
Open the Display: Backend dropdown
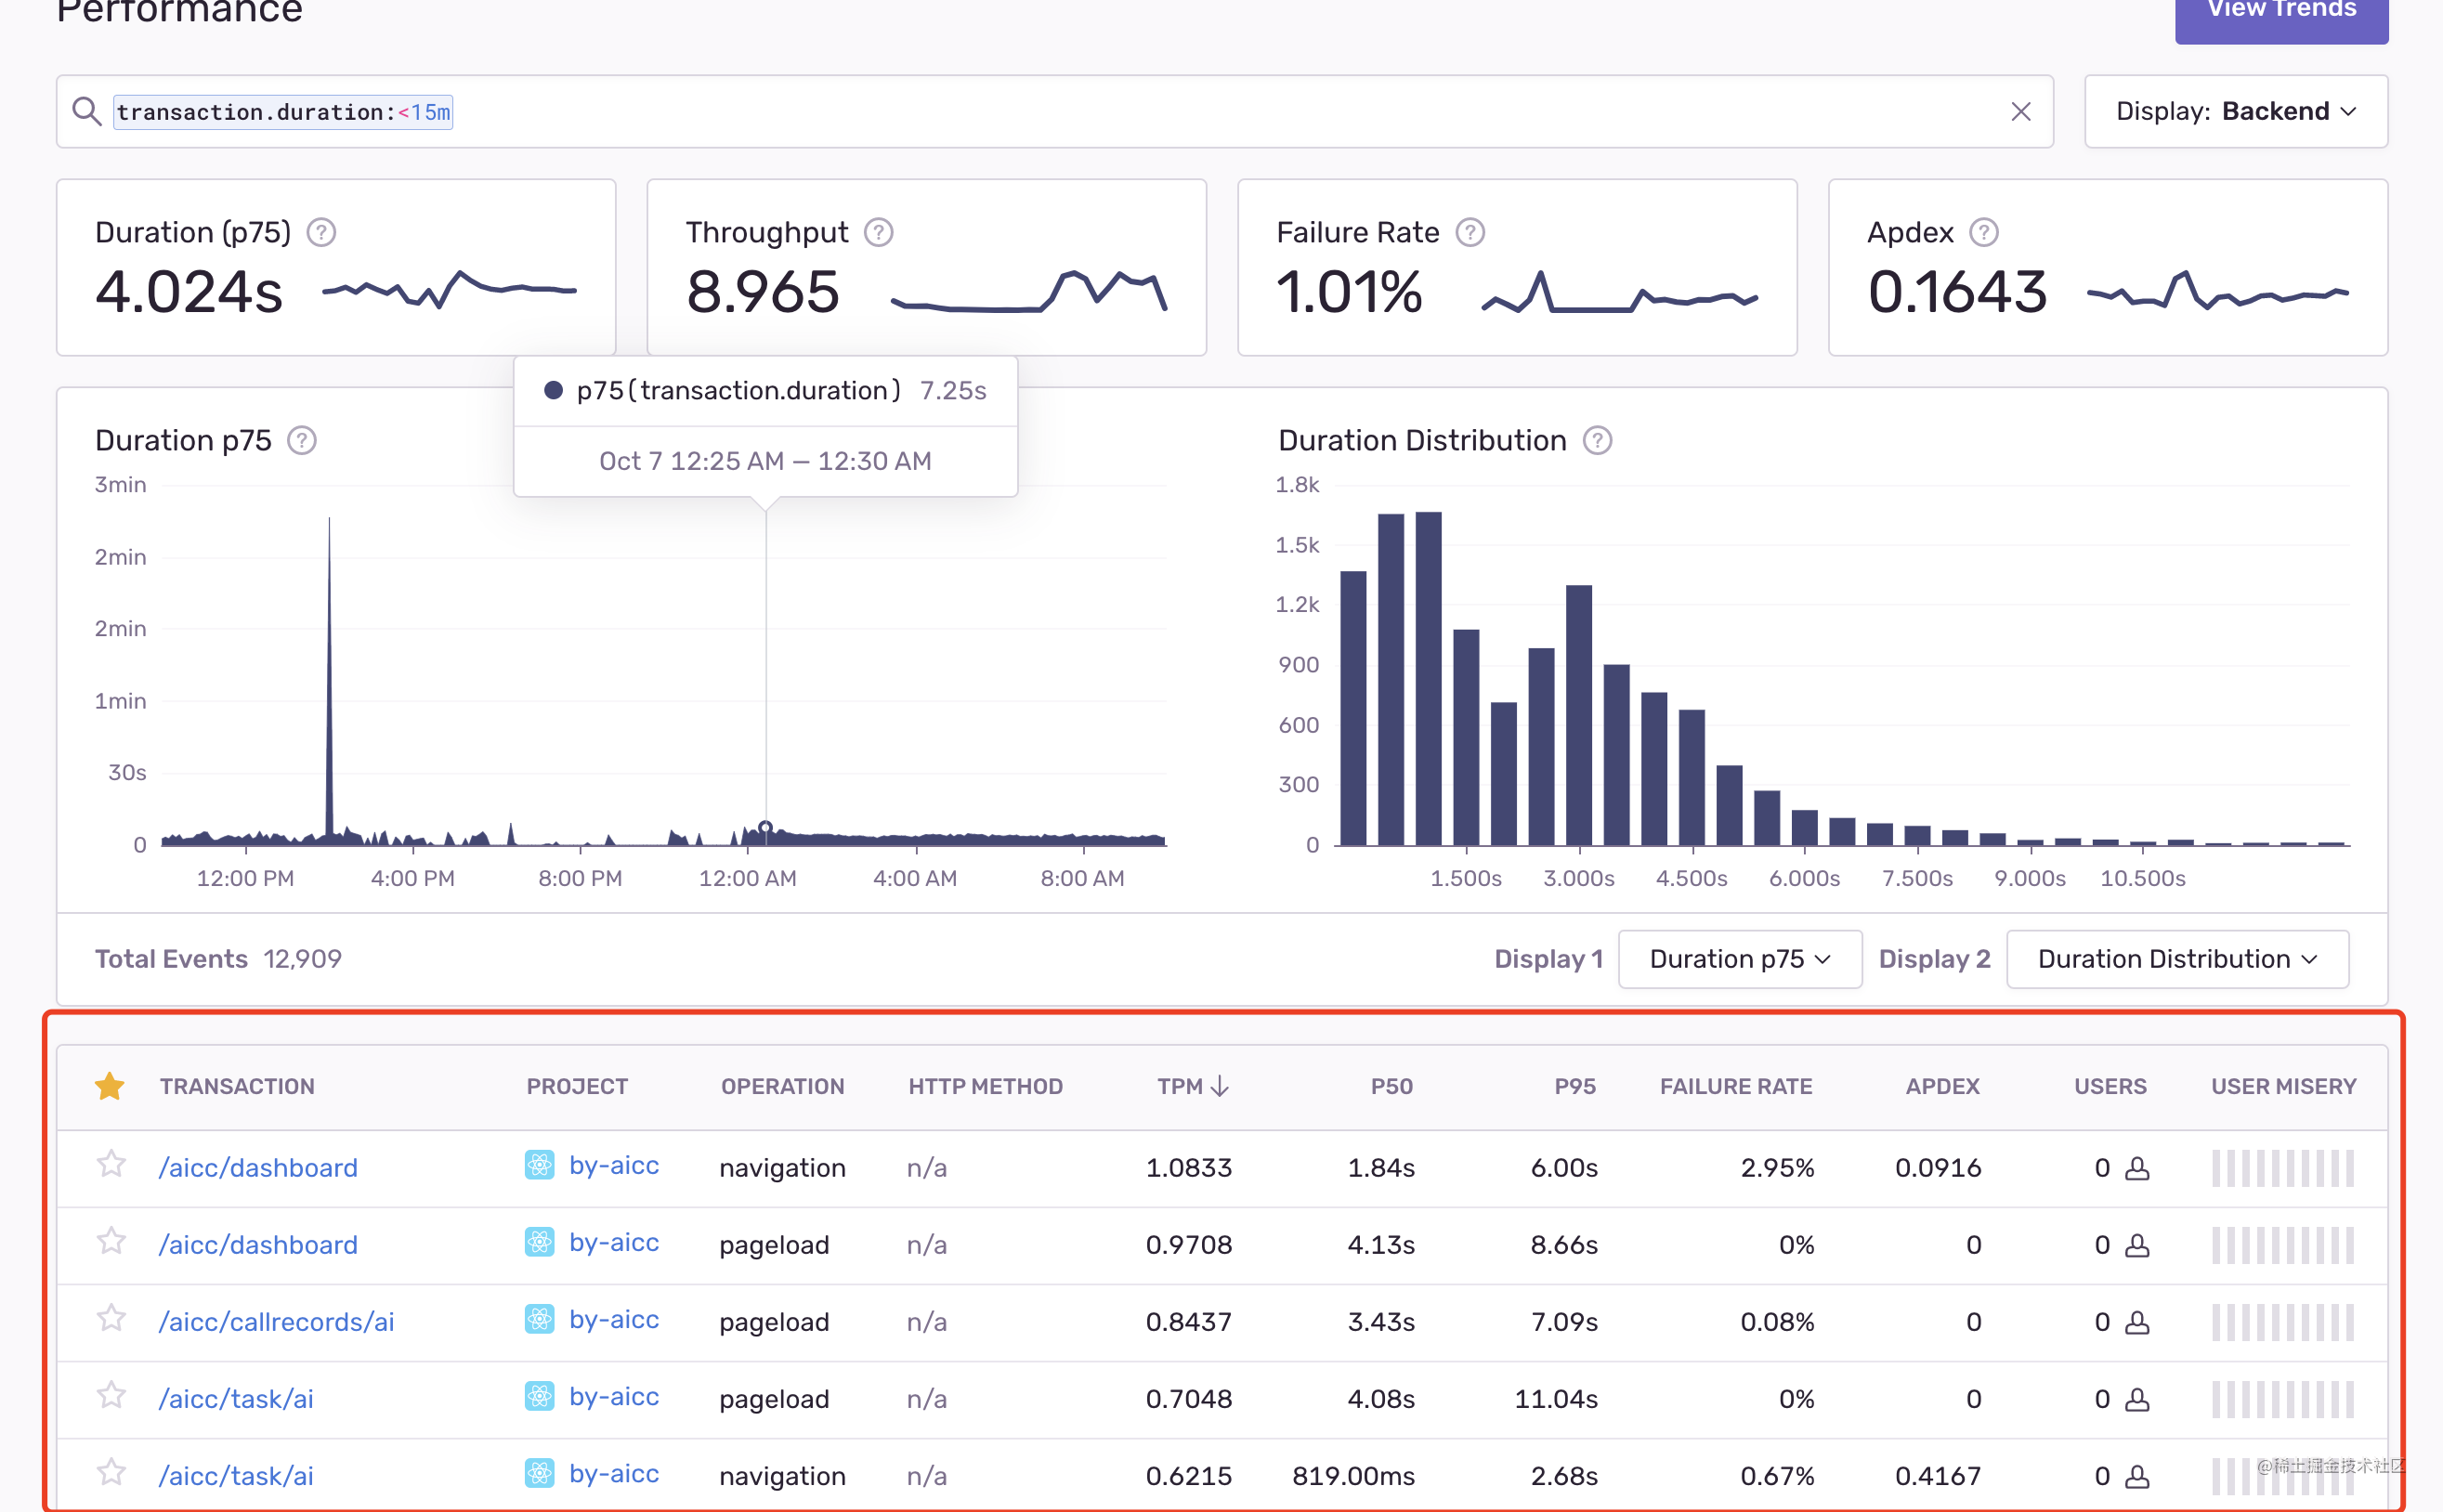[x=2235, y=111]
